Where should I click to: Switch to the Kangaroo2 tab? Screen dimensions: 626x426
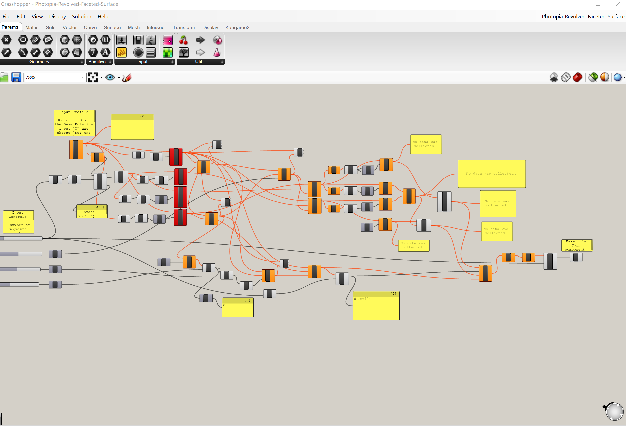coord(237,27)
